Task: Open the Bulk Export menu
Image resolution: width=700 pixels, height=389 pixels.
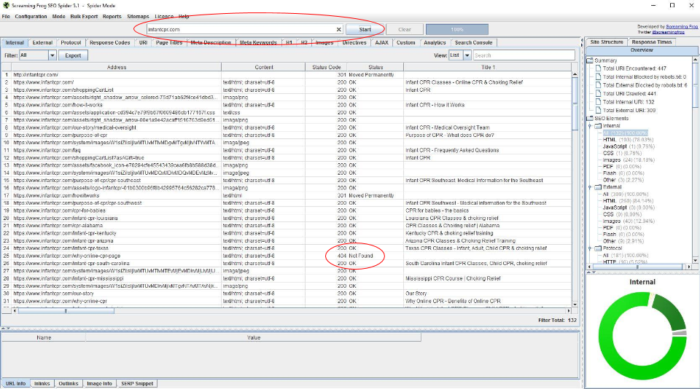Action: click(x=84, y=17)
